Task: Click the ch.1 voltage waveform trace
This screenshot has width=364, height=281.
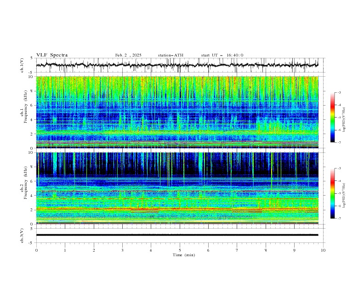Action: 177,65
